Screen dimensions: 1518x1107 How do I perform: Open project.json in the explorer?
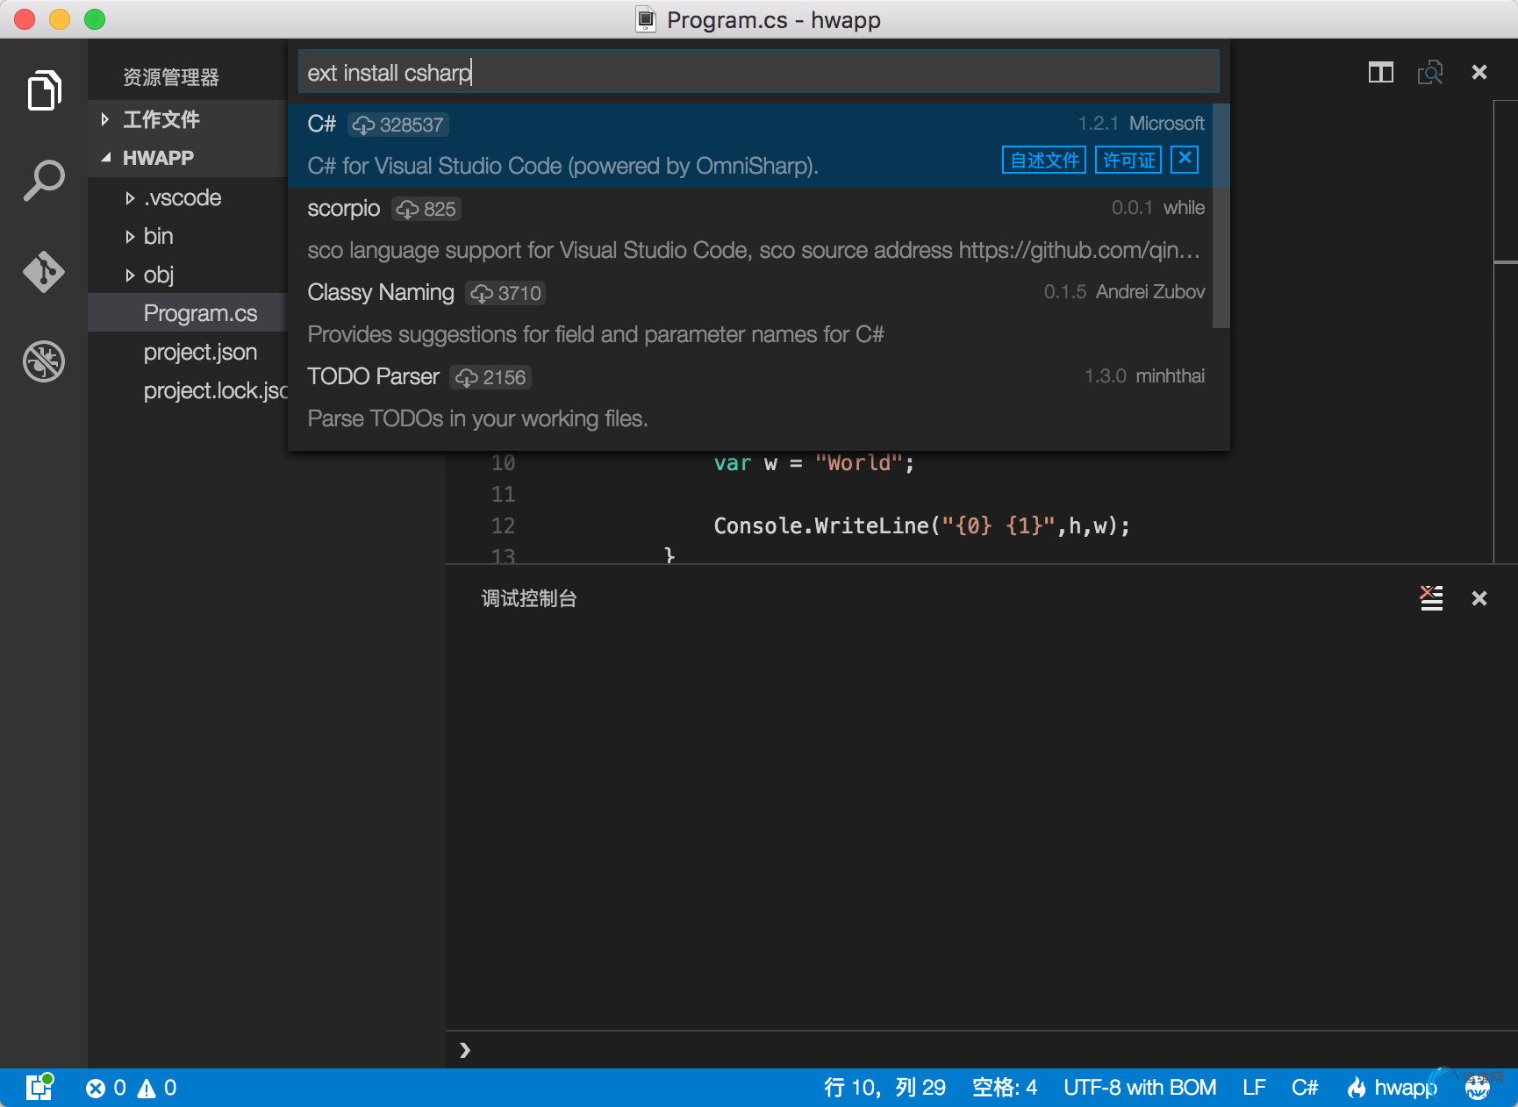[200, 352]
